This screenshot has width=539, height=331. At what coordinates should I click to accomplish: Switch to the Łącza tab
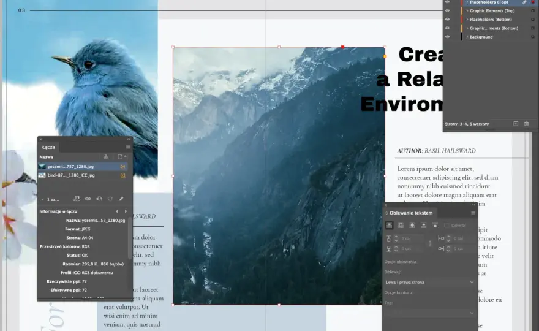[x=48, y=147]
